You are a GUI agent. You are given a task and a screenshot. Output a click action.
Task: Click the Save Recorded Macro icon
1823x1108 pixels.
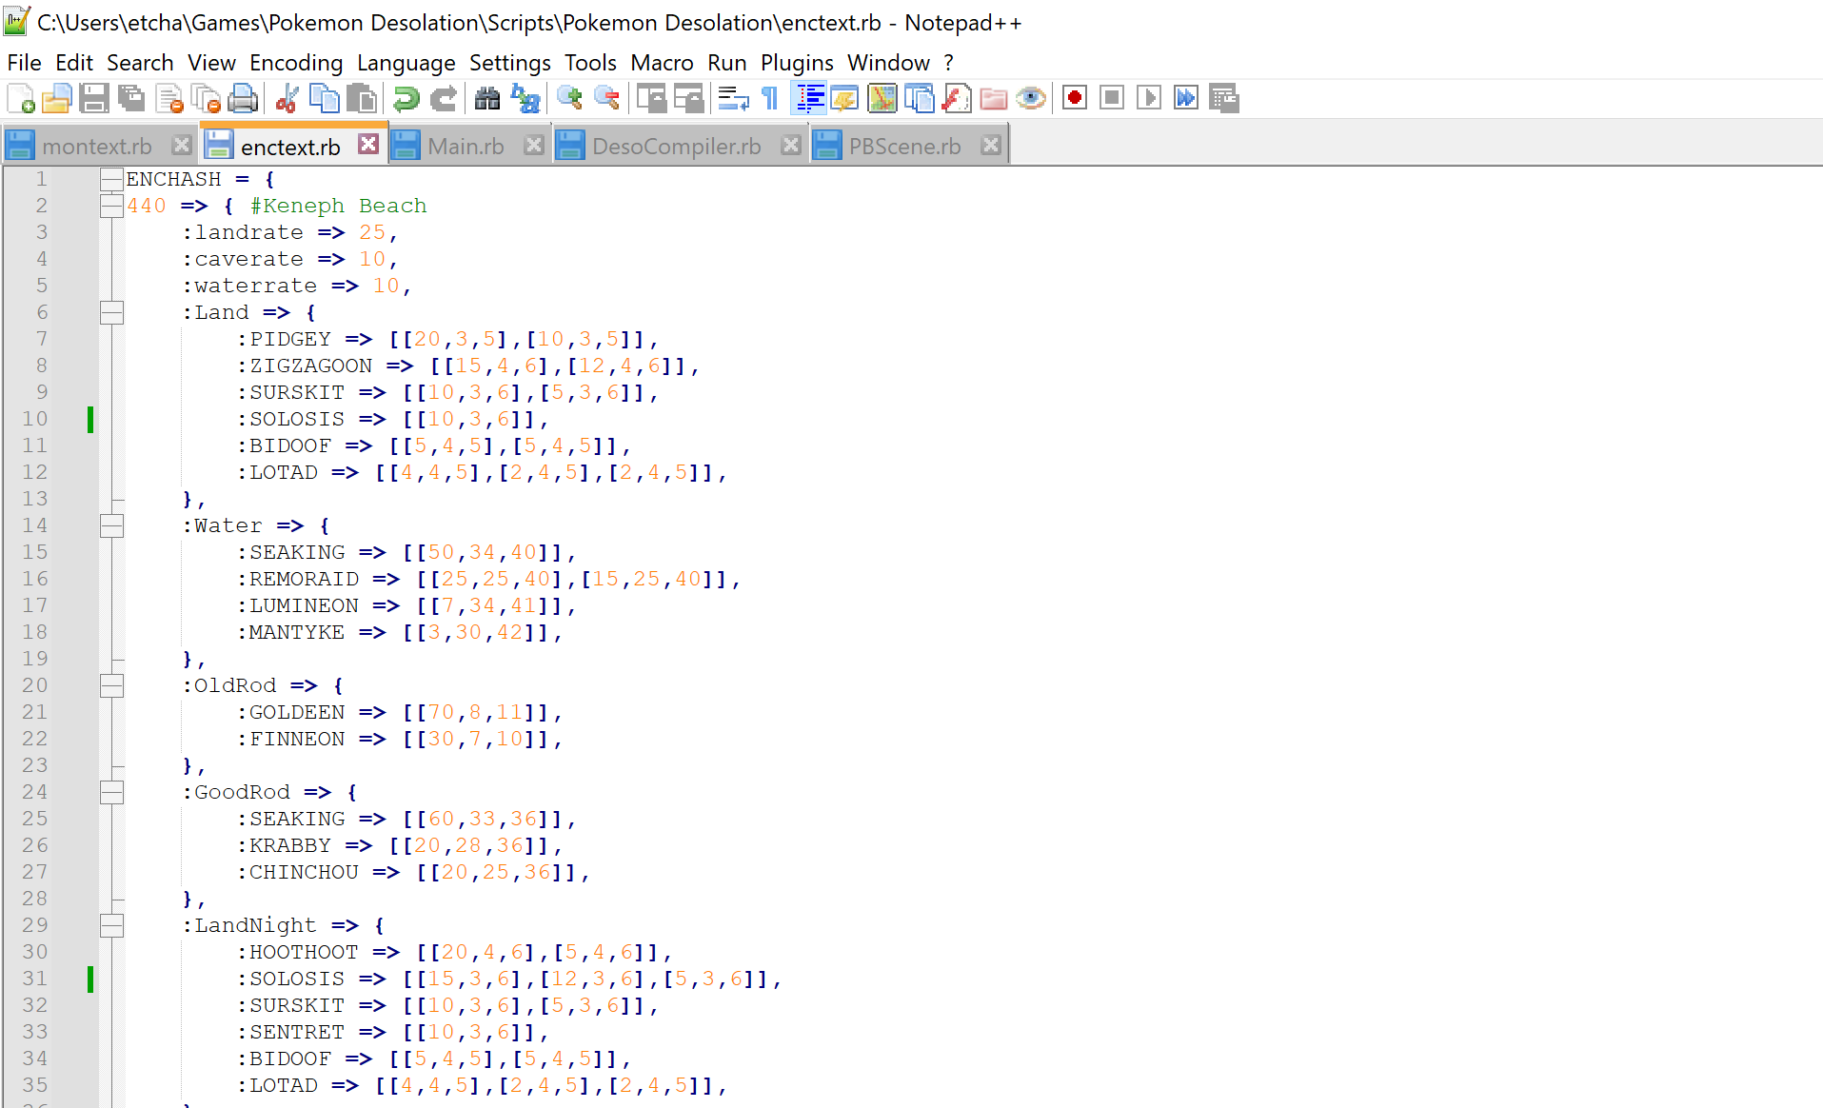(x=1224, y=98)
